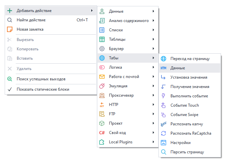
Task: Click the magnifier icon for Парсить страницу
Action: [x=163, y=152]
